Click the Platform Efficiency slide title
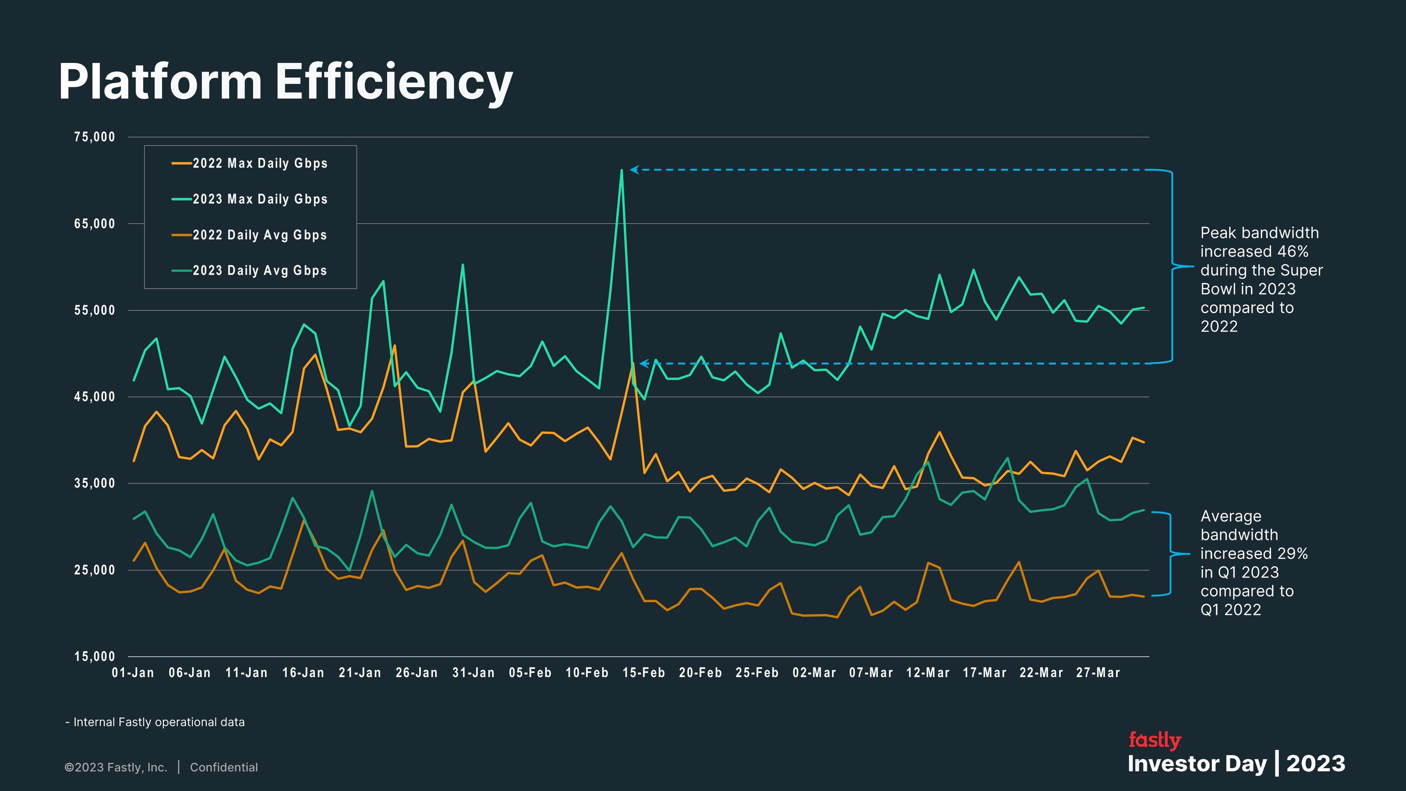 [285, 82]
